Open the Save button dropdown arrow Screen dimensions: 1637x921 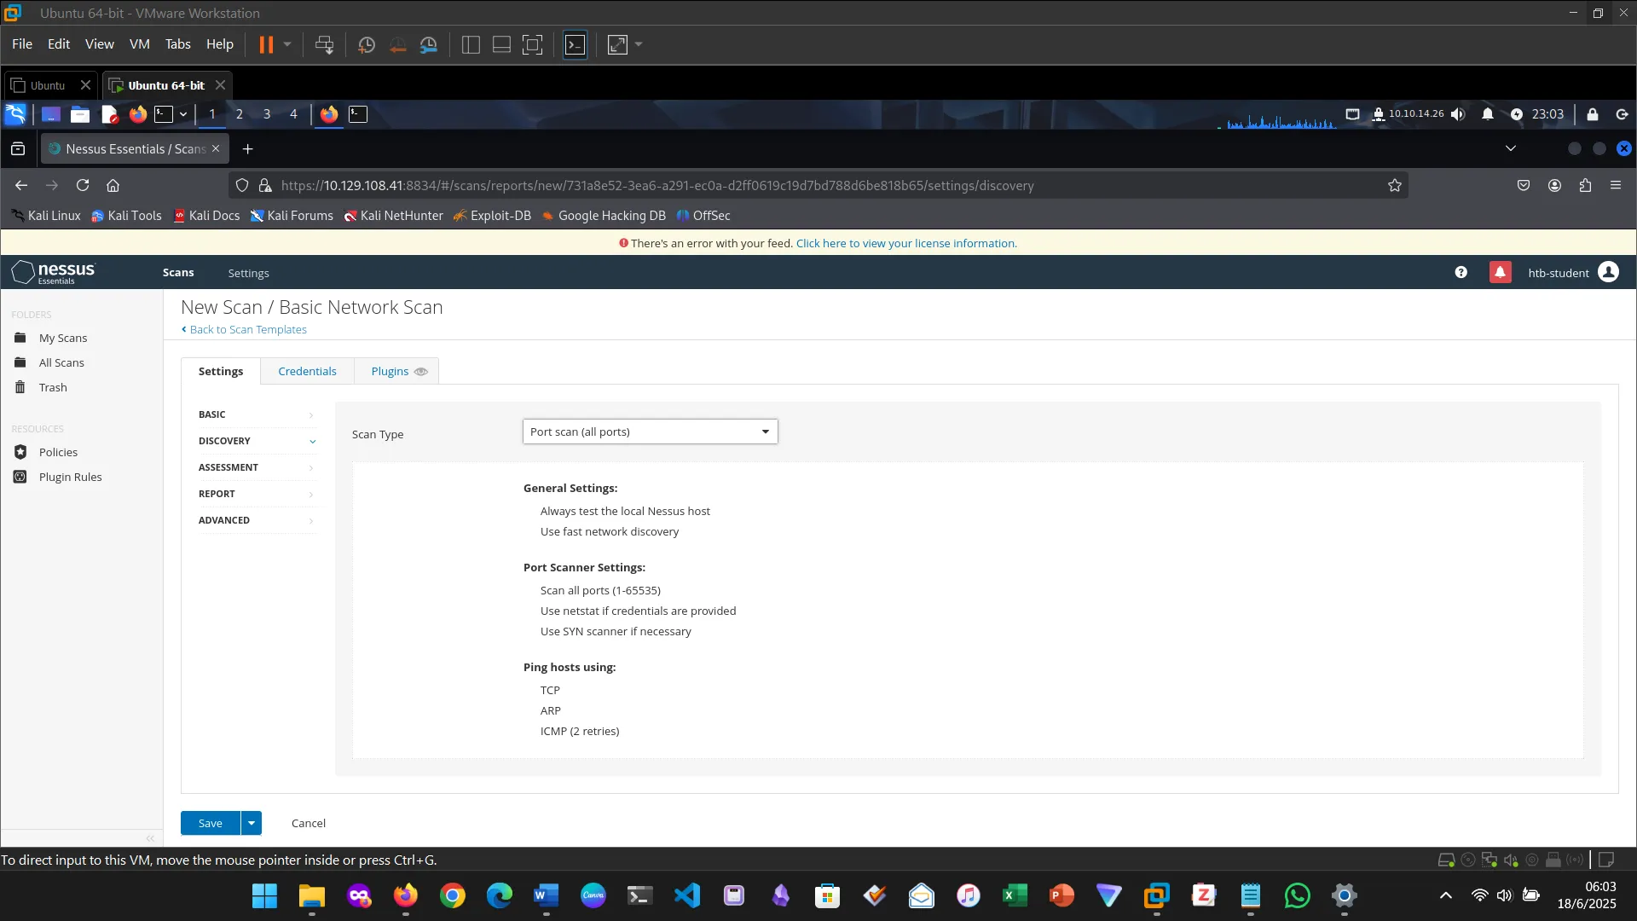coord(252,823)
